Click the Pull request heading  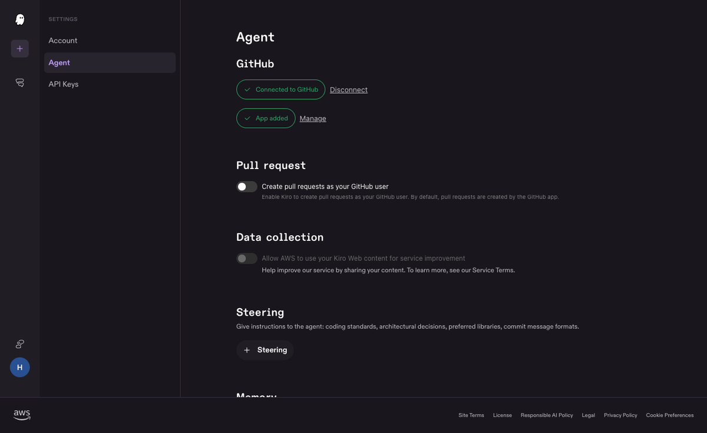(271, 166)
